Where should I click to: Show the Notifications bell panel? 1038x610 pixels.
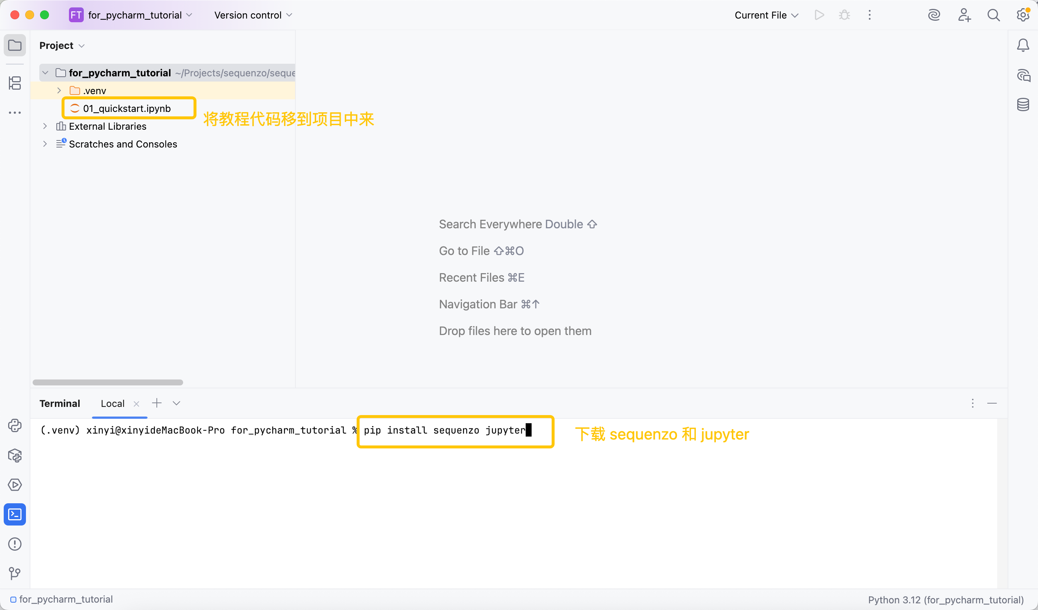1023,45
